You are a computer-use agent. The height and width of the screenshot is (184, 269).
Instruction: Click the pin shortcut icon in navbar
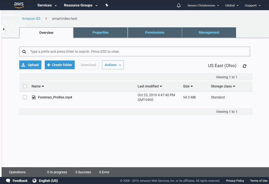107,5
